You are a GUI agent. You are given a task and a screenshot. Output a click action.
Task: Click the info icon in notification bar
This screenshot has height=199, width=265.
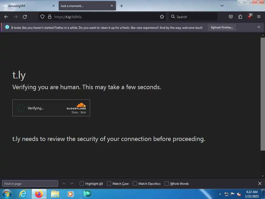click(7, 27)
